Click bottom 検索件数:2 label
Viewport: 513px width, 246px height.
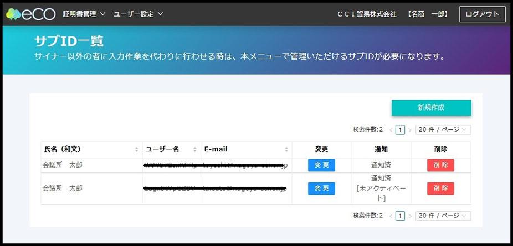point(368,216)
